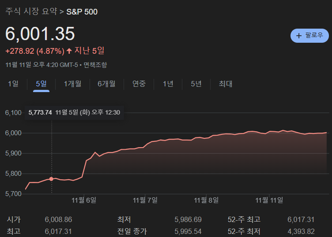Viewport: 332px width, 237px height.
Task: Click the 팔로우 follow button
Action: (x=309, y=35)
